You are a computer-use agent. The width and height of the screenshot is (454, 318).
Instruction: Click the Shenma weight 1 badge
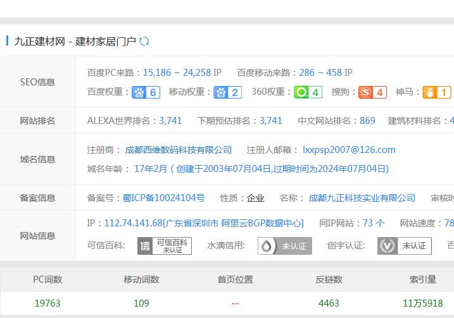click(437, 92)
